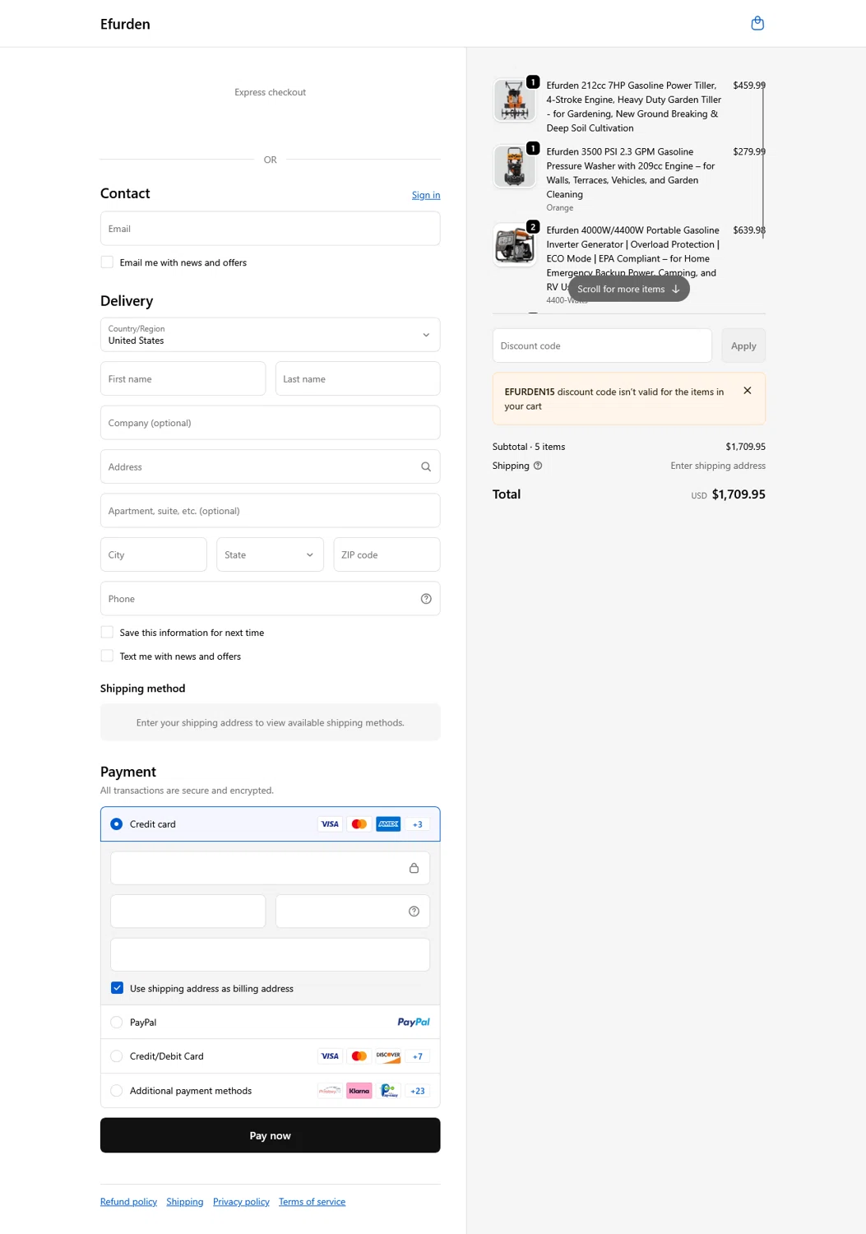The height and width of the screenshot is (1234, 866).
Task: Click the Amex icon in Credit card row
Action: click(388, 824)
